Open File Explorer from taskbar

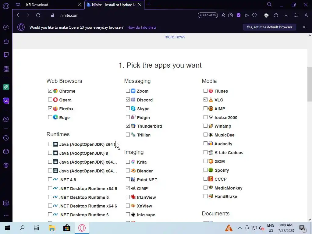(x=52, y=228)
